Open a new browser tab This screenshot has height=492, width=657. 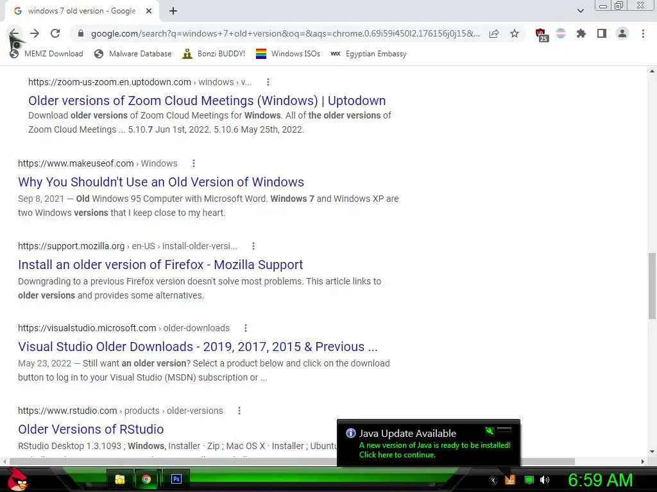click(x=173, y=11)
